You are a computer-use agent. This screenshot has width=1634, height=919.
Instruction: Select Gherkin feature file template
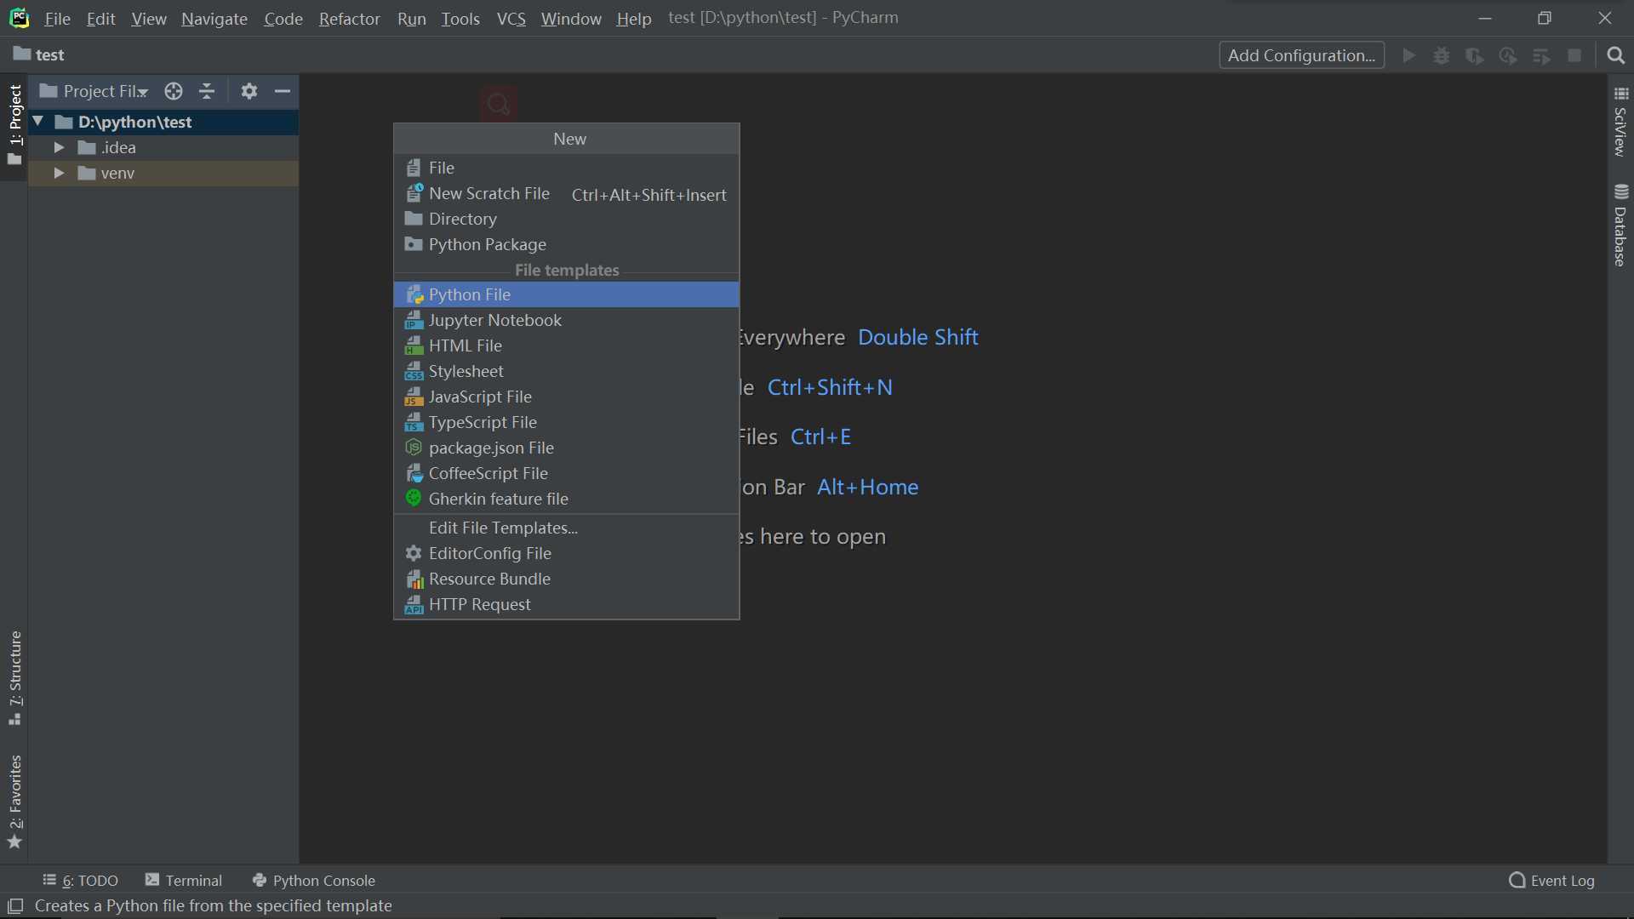pyautogui.click(x=566, y=499)
